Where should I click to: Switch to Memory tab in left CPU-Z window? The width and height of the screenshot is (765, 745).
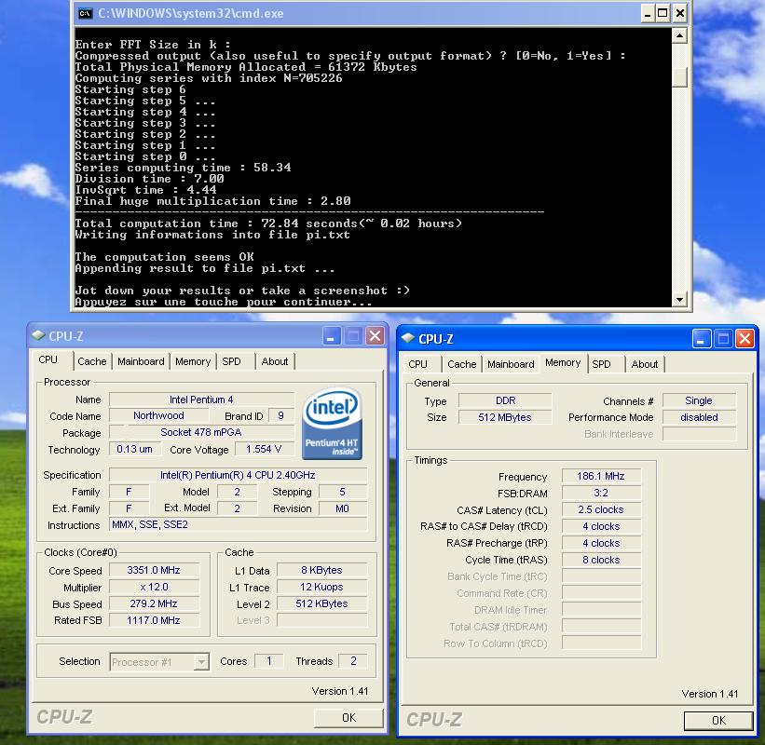click(x=193, y=361)
